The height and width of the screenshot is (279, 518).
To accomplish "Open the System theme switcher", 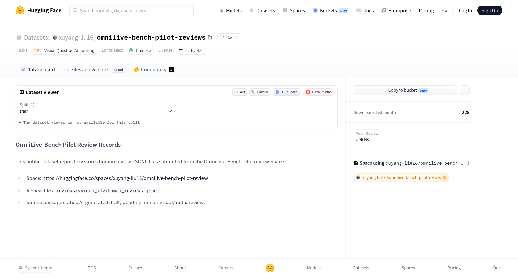I will click(35, 268).
